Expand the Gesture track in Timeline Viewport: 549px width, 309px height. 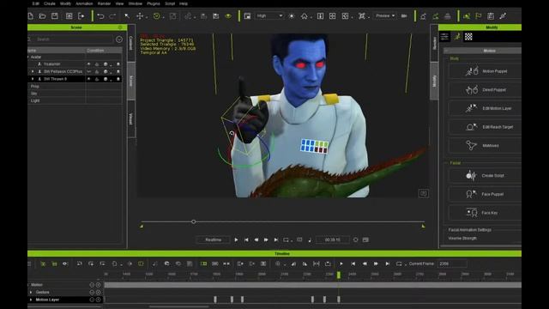[31, 292]
